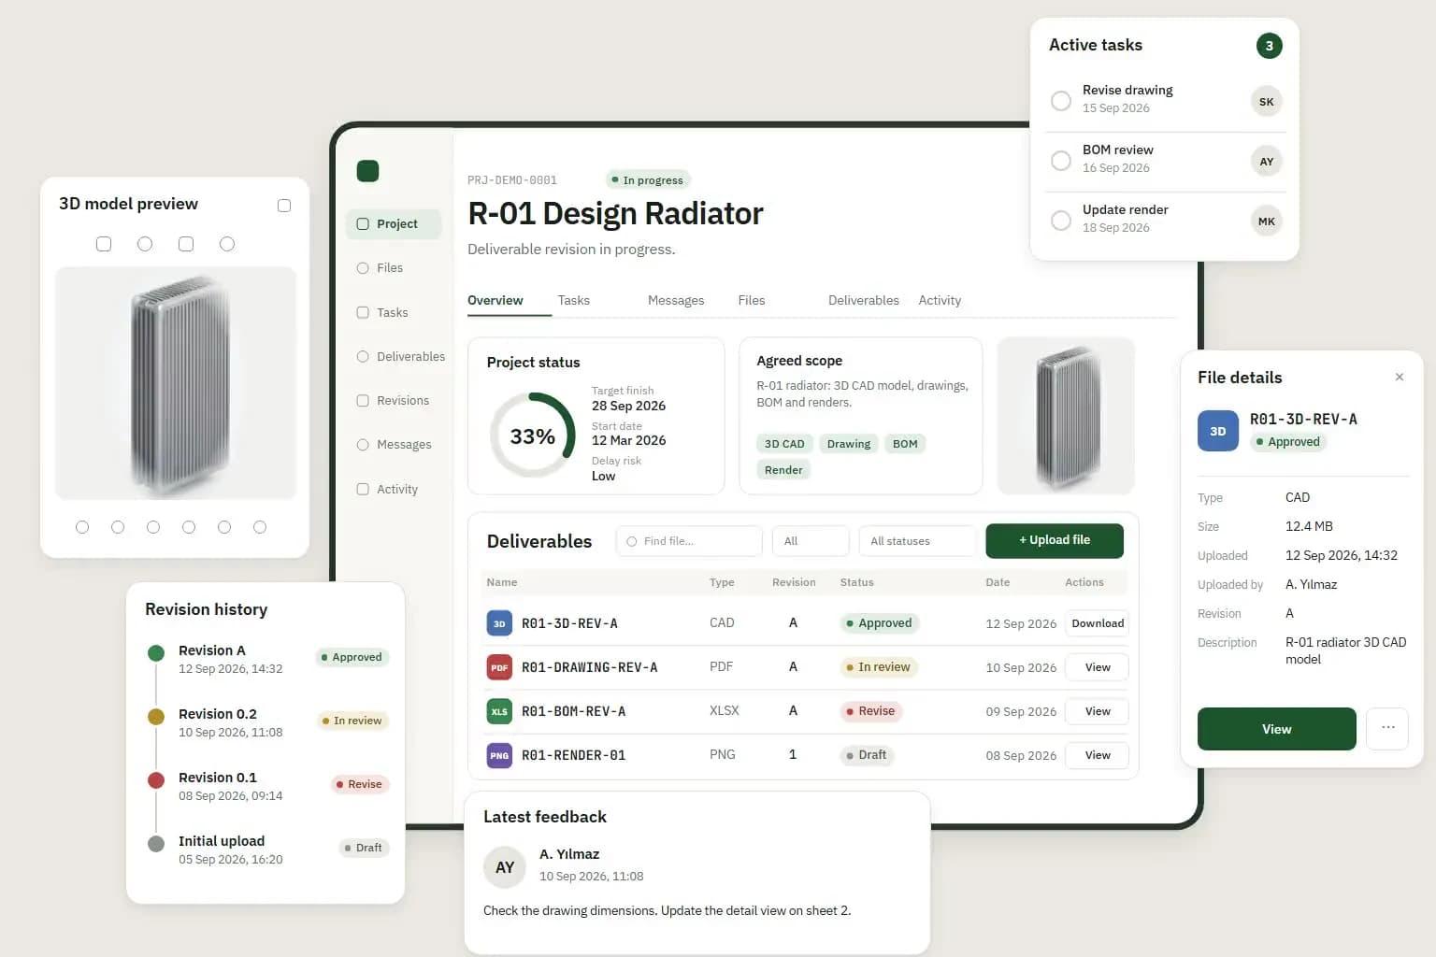Open the All statuses filter dropdown
The width and height of the screenshot is (1436, 957).
pyautogui.click(x=917, y=541)
